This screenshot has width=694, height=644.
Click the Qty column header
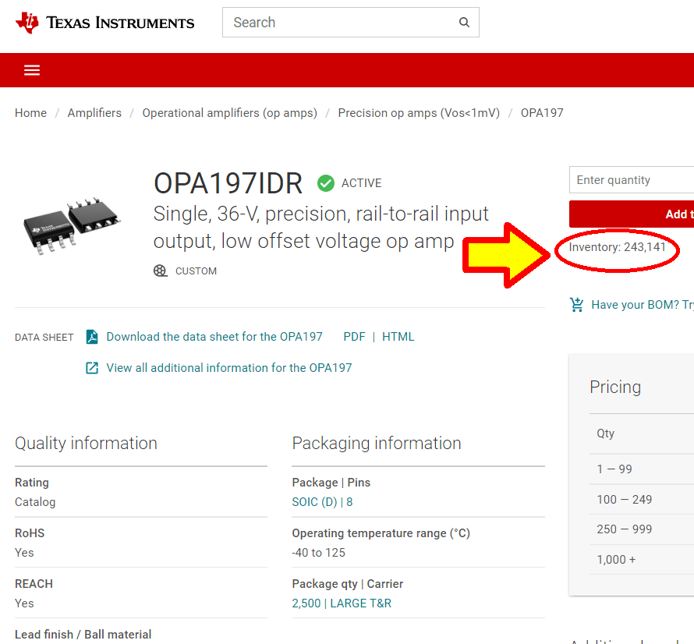605,433
